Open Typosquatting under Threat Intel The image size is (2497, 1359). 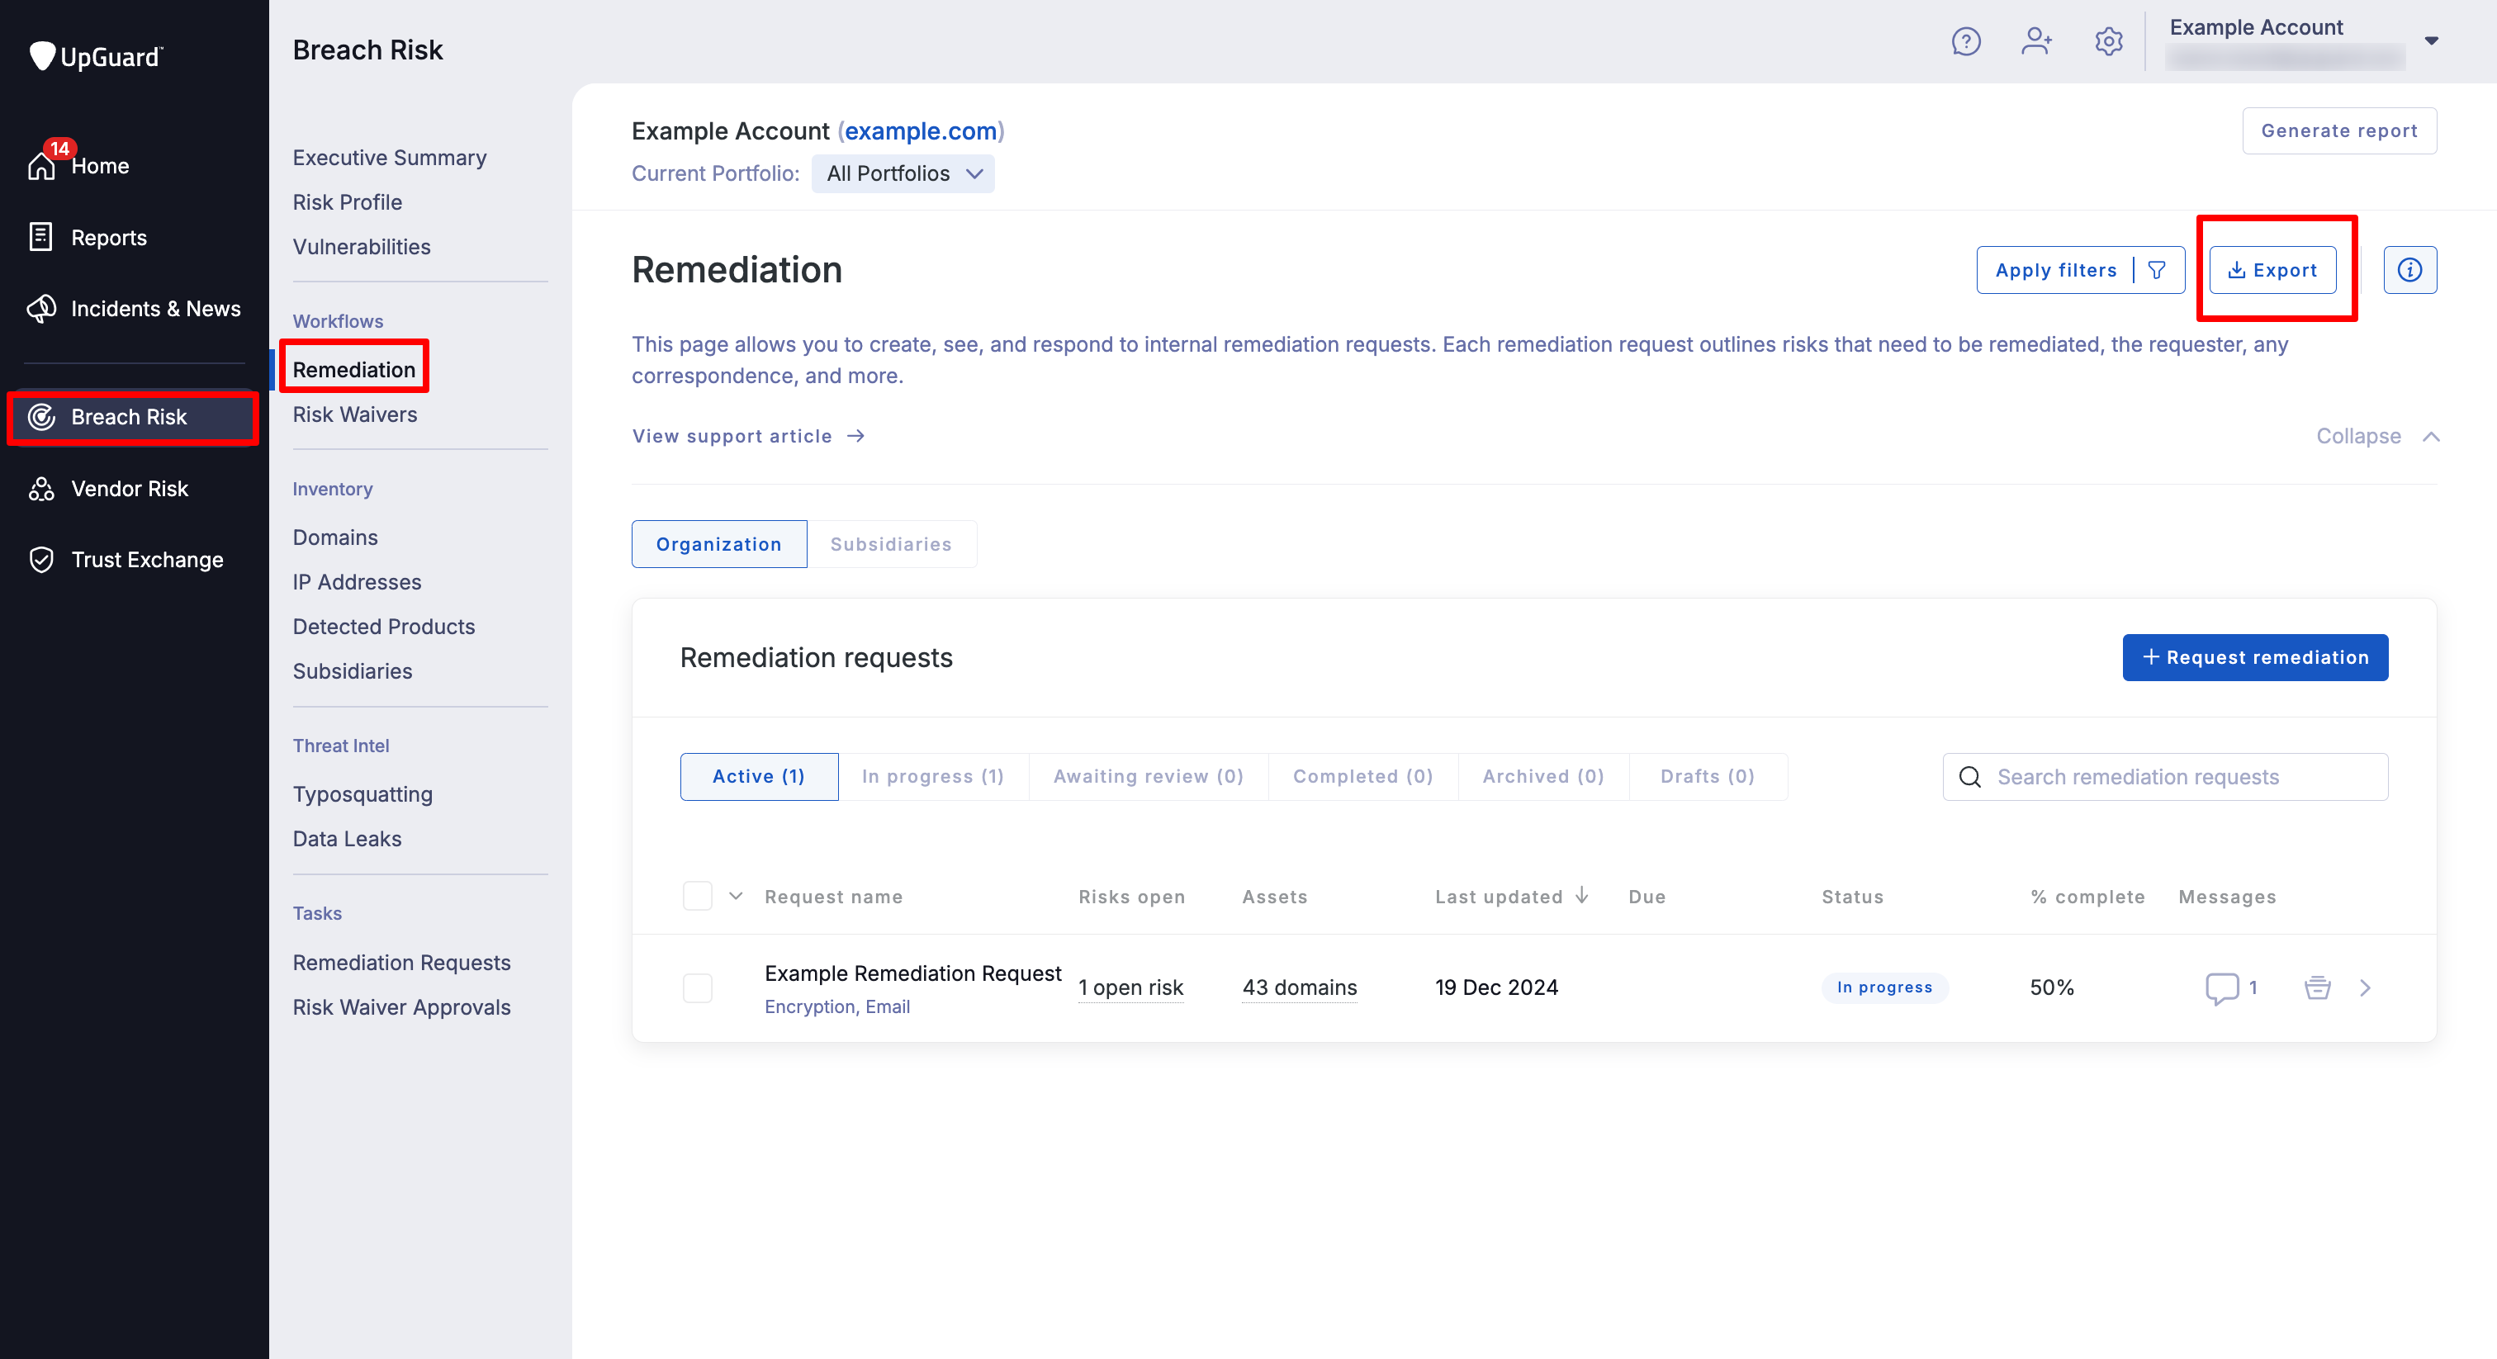click(x=362, y=794)
